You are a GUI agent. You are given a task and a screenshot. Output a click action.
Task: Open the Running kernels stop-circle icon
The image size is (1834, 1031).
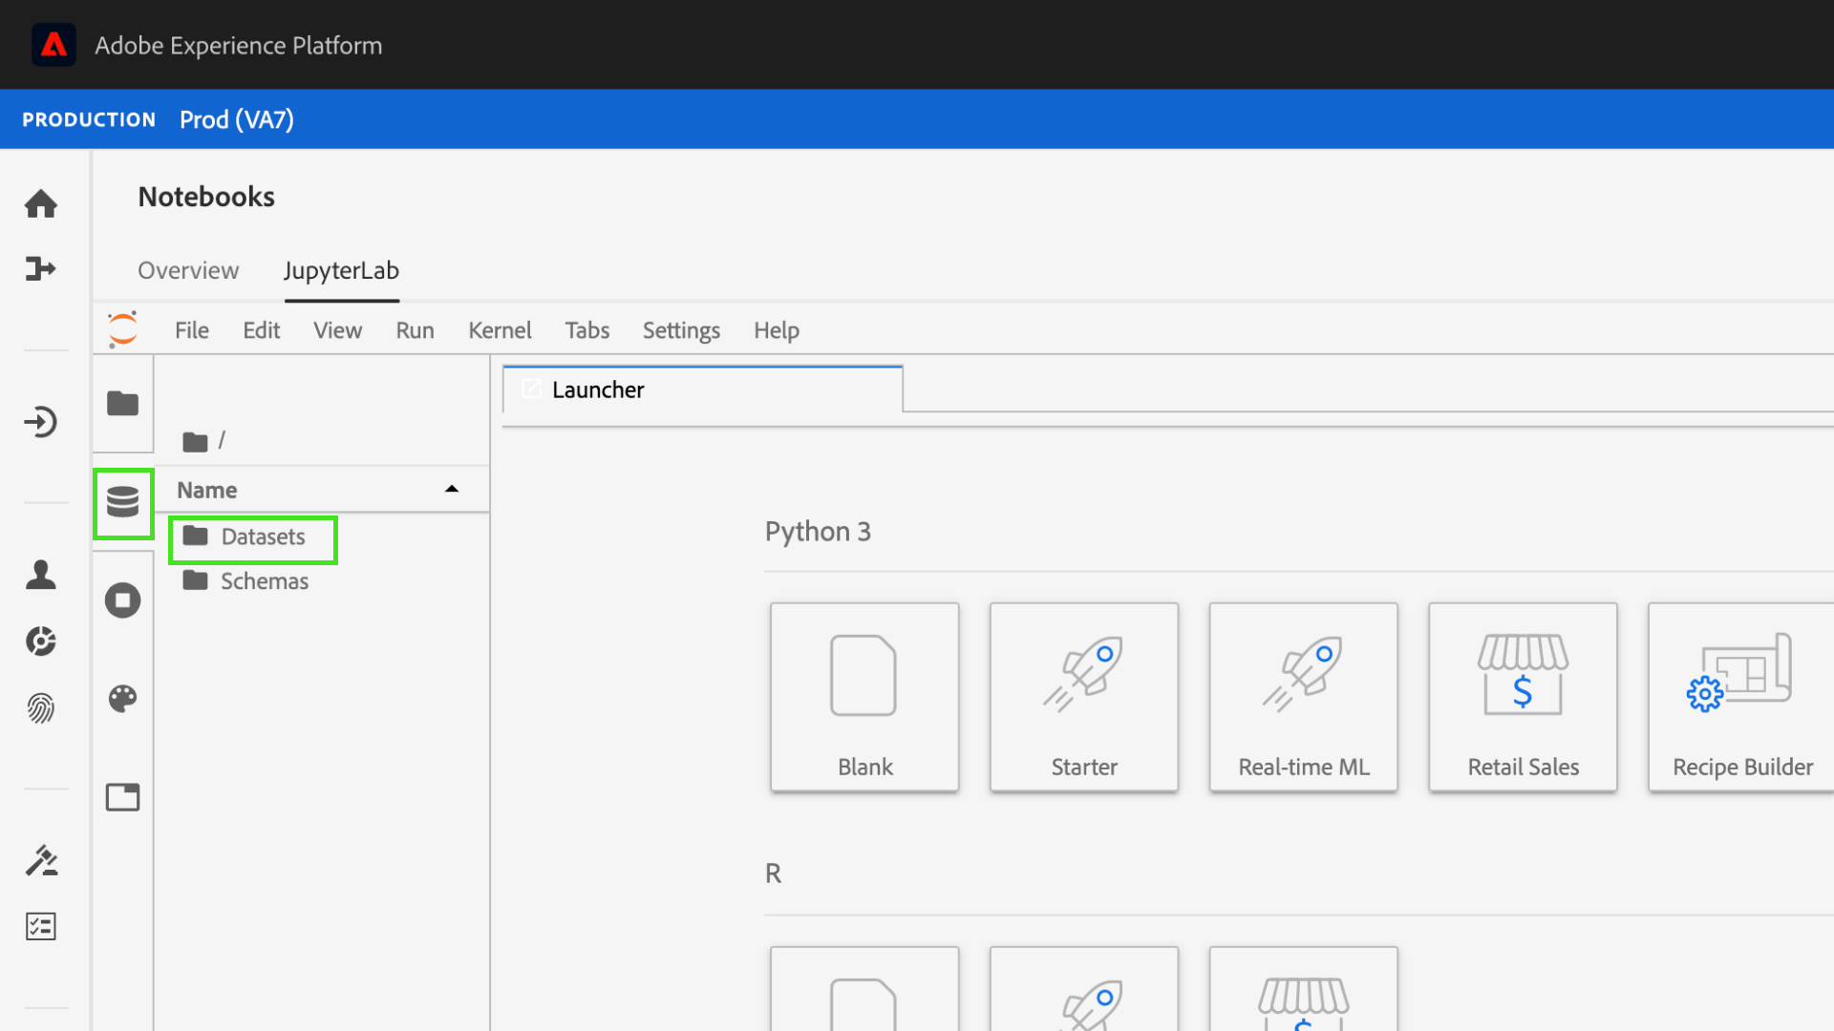pos(122,600)
